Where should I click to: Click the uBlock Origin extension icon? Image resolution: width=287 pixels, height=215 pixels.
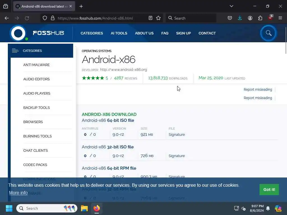click(270, 18)
